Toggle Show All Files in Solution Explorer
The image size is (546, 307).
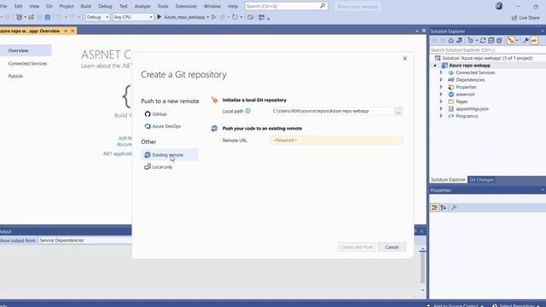tap(499, 41)
